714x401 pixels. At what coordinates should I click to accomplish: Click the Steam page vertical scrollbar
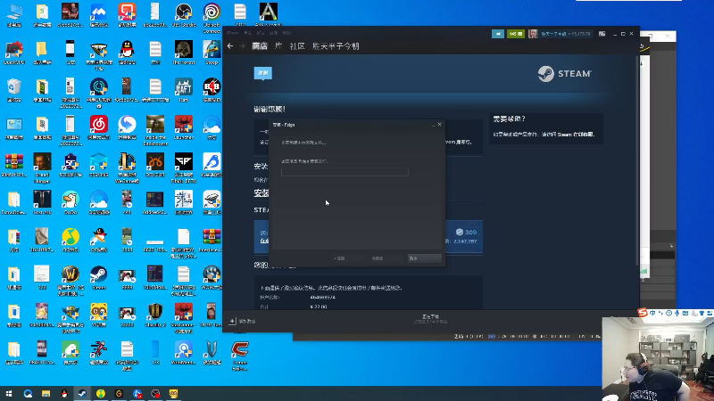pos(636,160)
